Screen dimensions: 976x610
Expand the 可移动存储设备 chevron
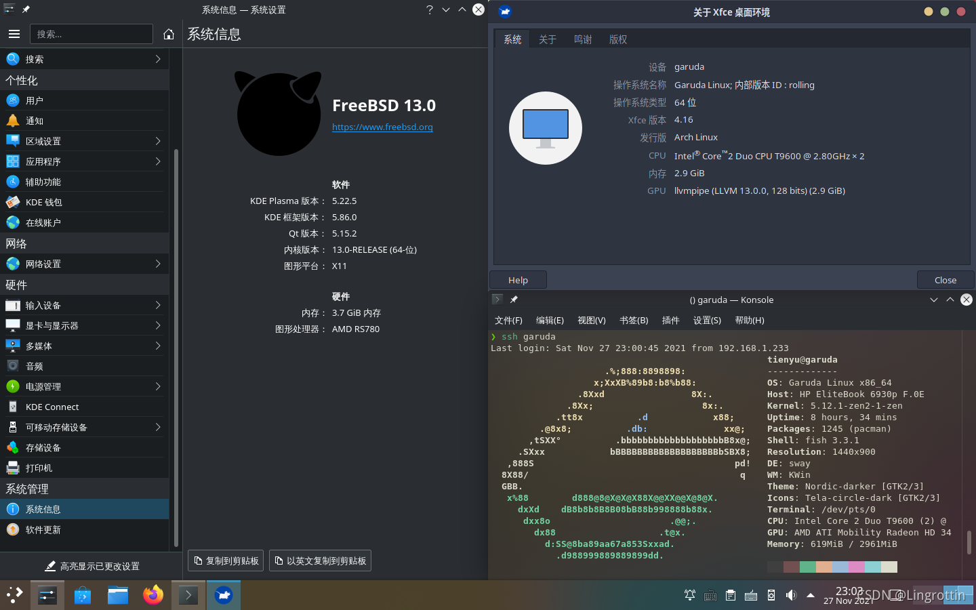click(x=158, y=427)
